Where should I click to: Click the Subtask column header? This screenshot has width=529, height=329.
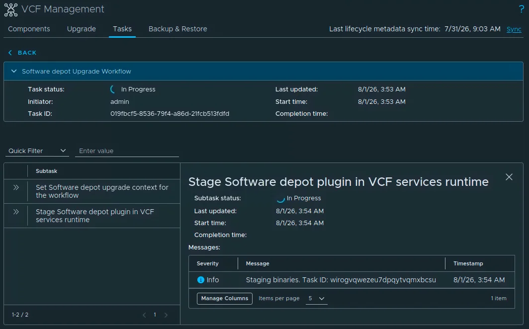(47, 171)
